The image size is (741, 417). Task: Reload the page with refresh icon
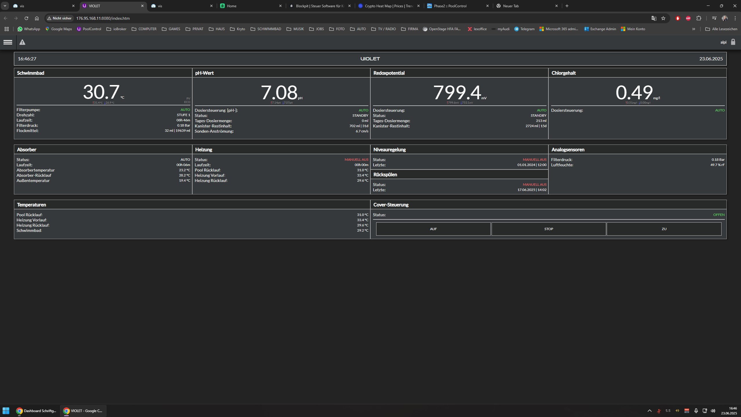(26, 18)
